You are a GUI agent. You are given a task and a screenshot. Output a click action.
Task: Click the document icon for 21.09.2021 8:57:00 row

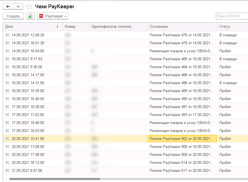(7, 170)
